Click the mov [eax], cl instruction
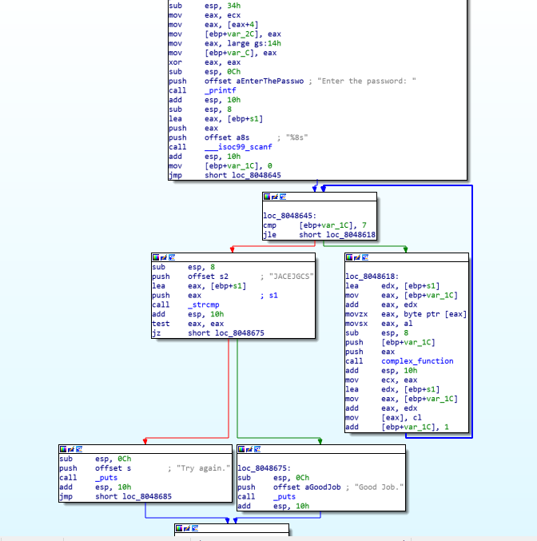The image size is (537, 541). pyautogui.click(x=384, y=417)
